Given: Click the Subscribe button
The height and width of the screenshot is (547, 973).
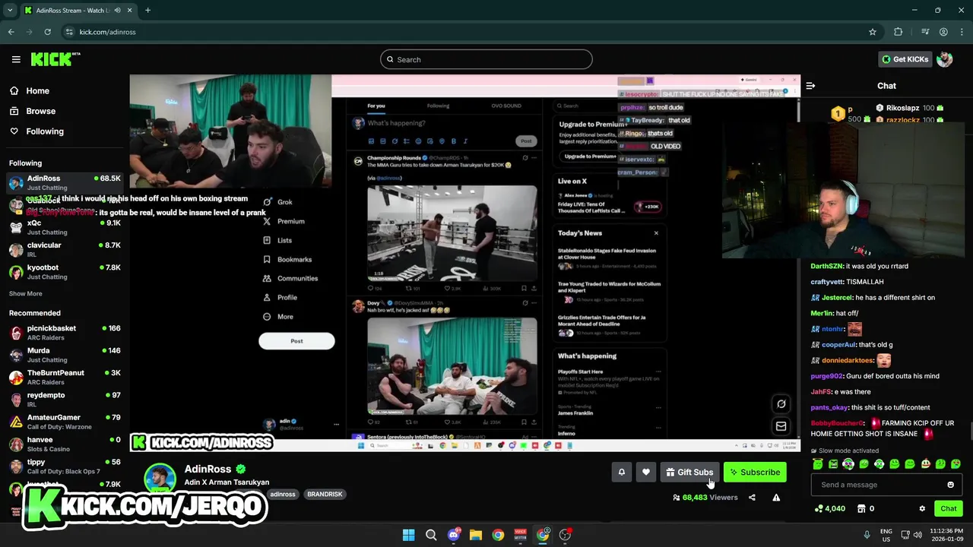Looking at the screenshot, I should click(x=755, y=473).
